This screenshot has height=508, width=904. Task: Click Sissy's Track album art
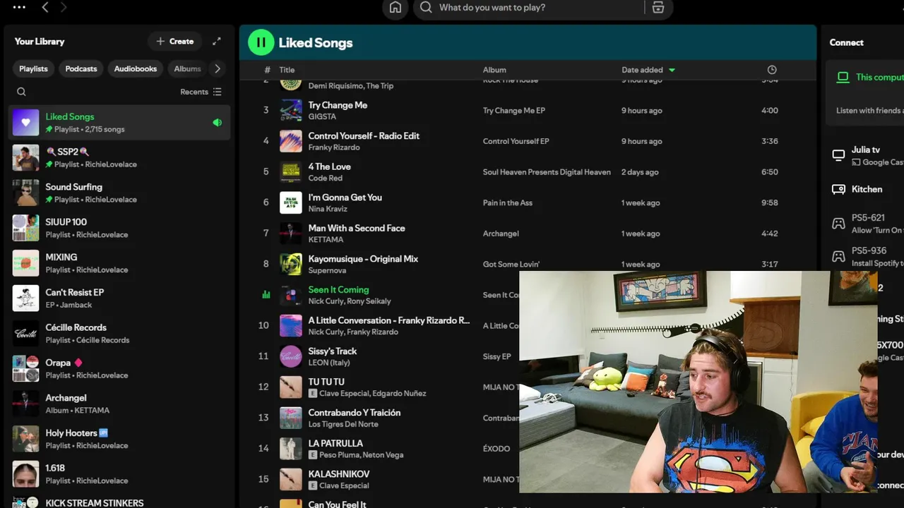coord(291,356)
